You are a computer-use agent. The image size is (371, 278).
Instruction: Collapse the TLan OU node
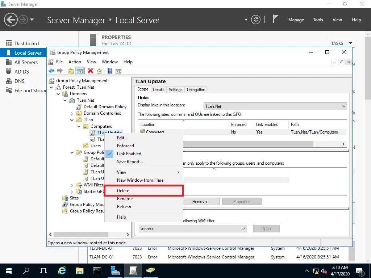(72, 120)
